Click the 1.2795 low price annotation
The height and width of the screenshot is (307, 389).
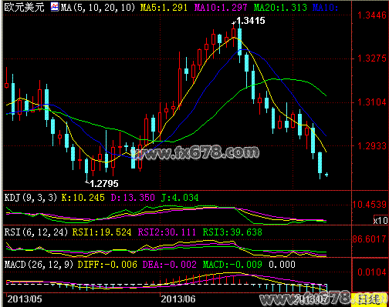click(x=104, y=183)
